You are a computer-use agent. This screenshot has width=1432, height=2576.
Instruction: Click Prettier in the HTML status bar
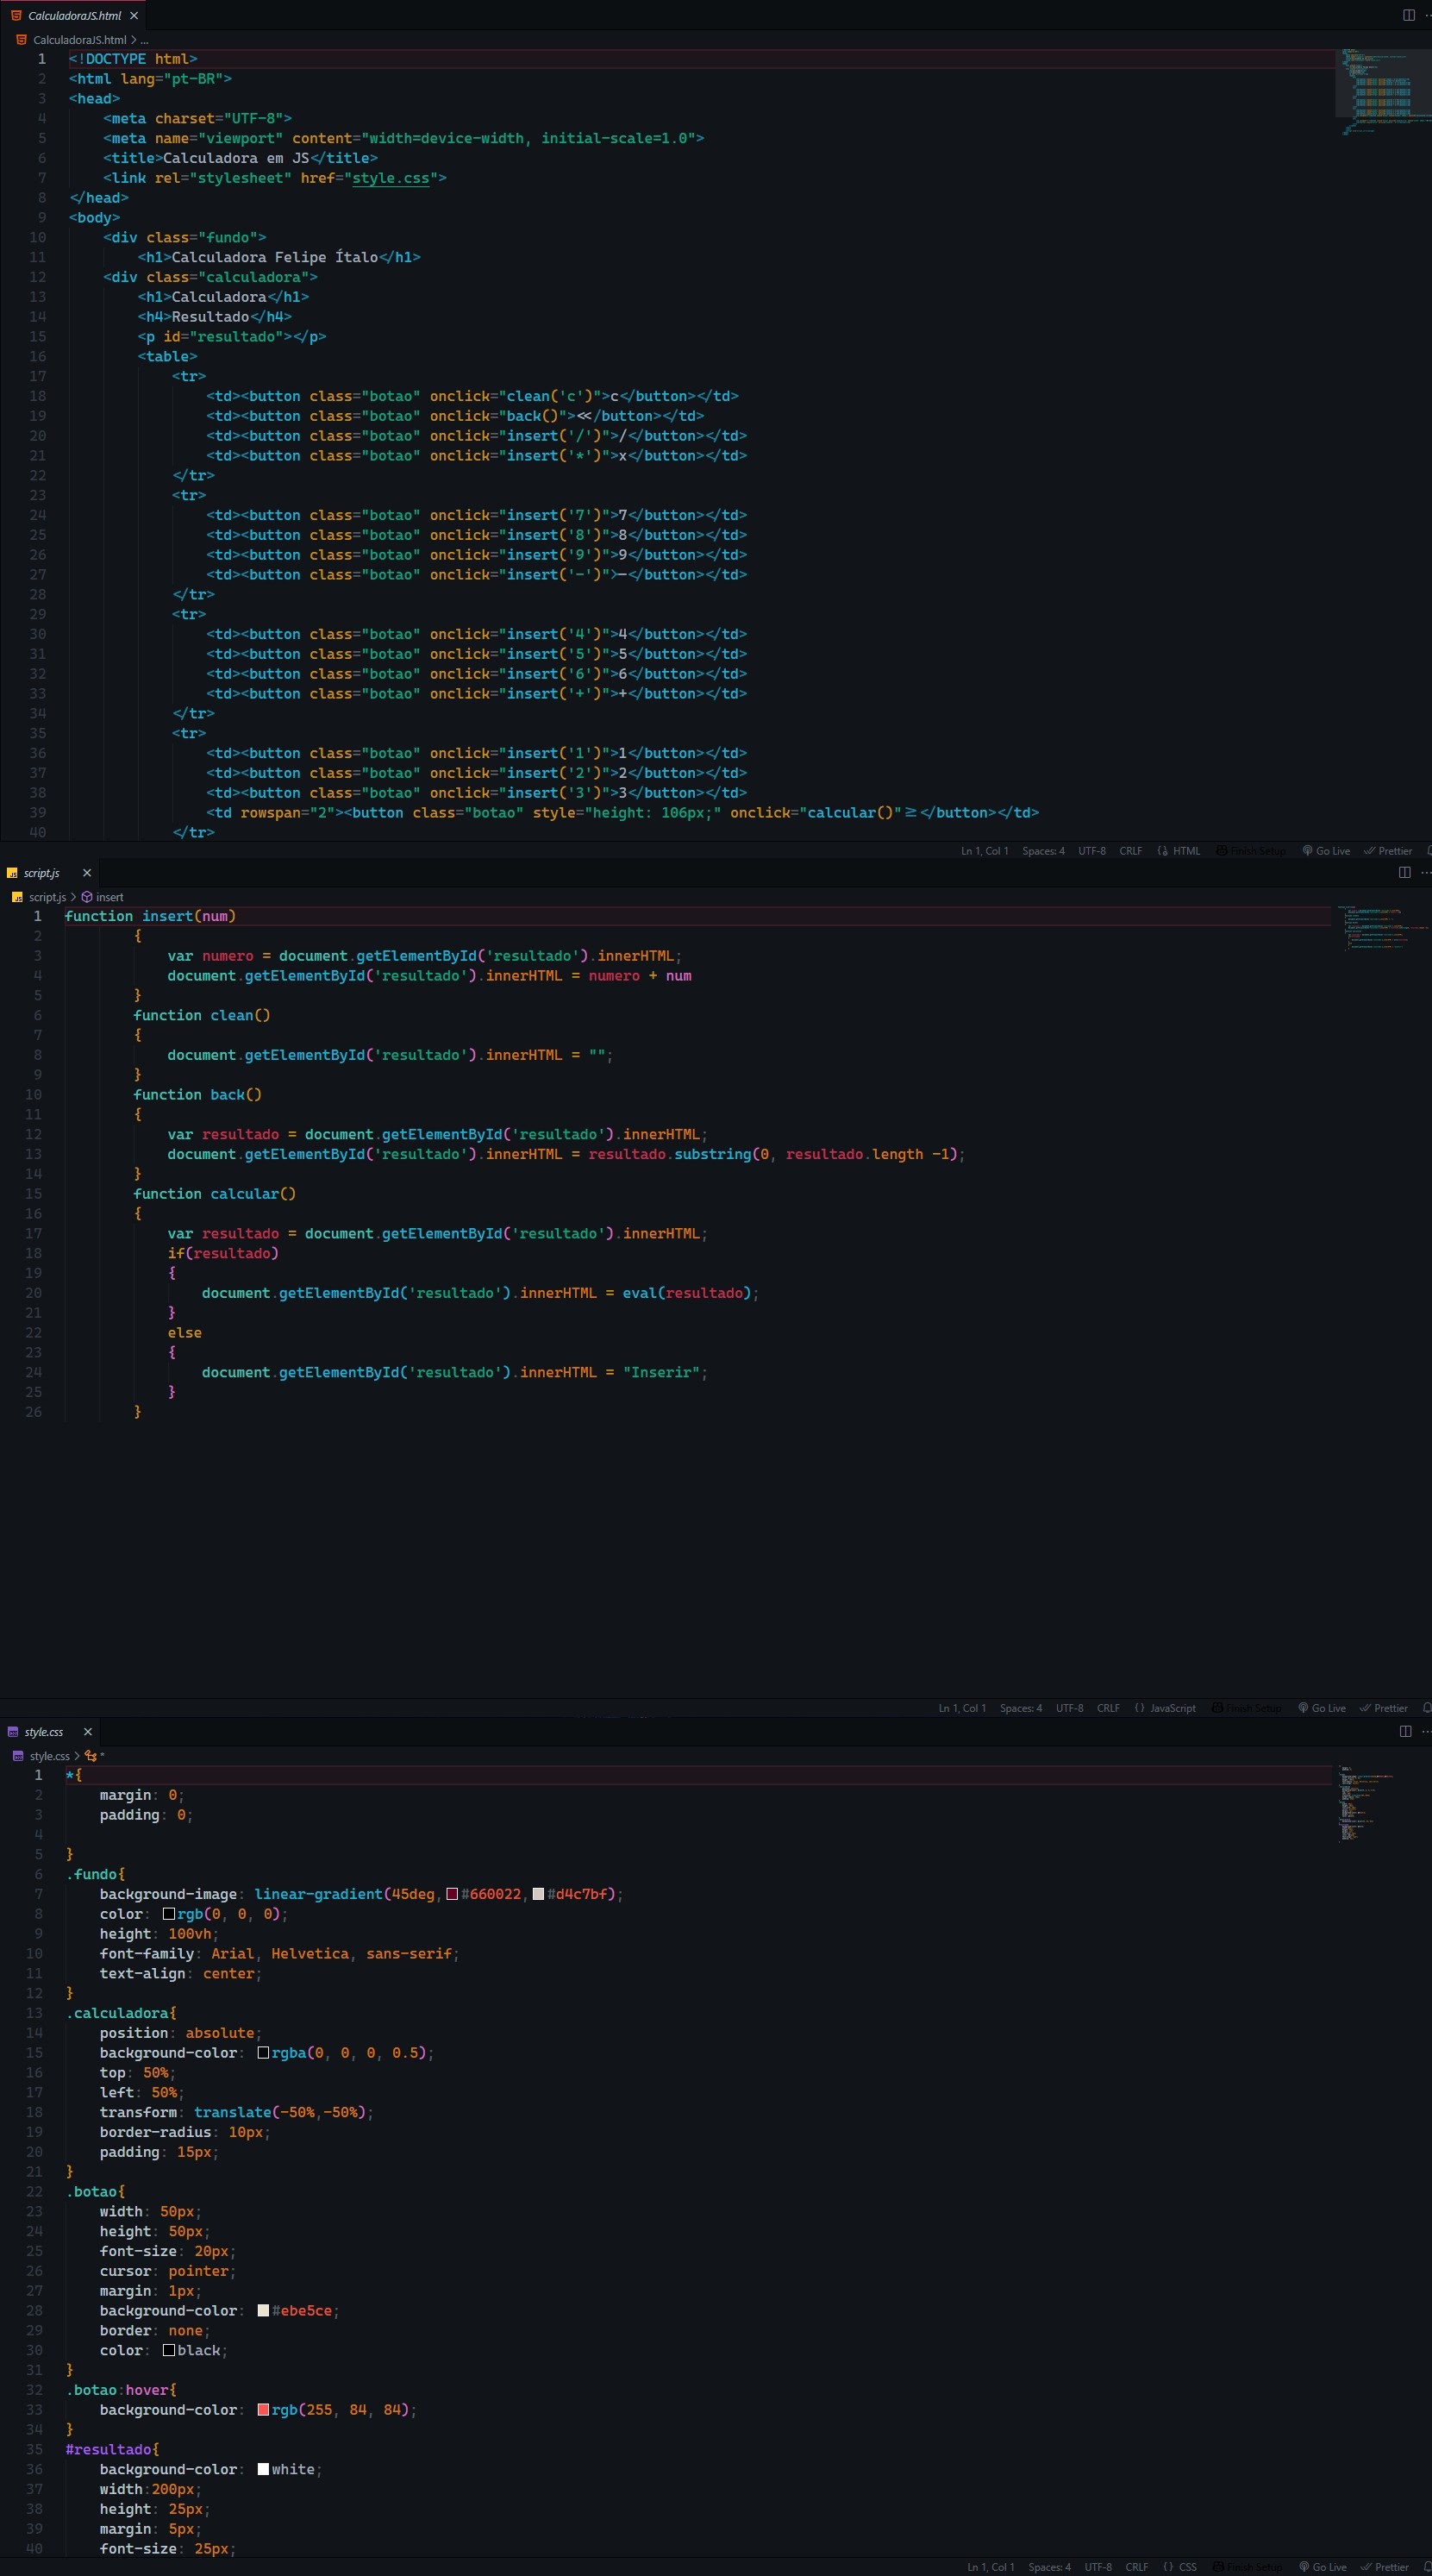click(1388, 851)
